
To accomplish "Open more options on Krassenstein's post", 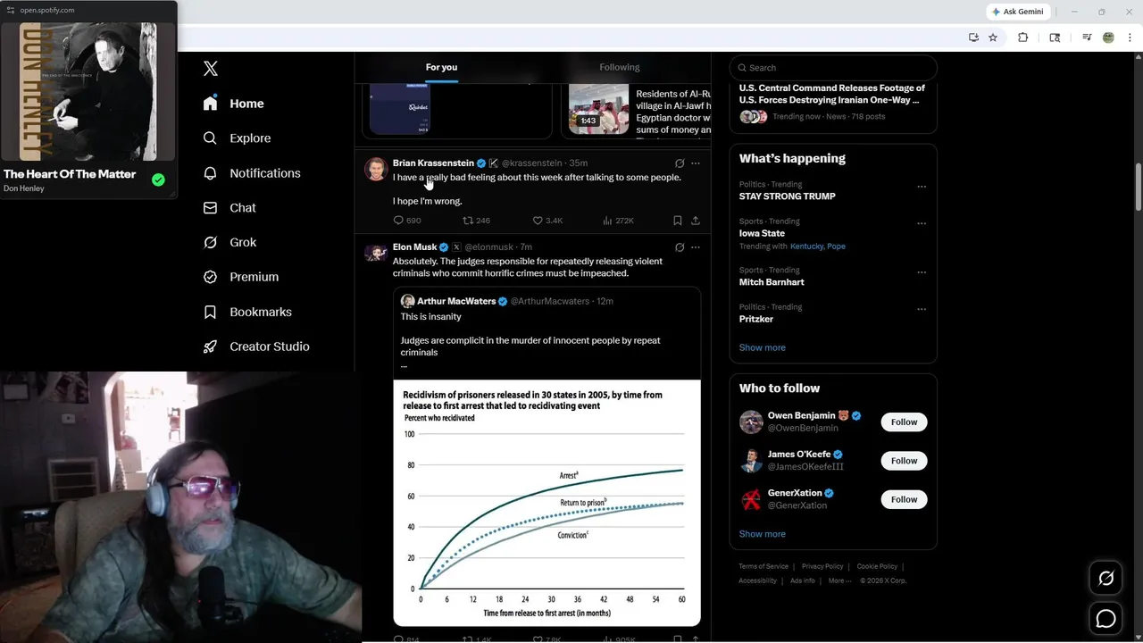I will point(696,163).
